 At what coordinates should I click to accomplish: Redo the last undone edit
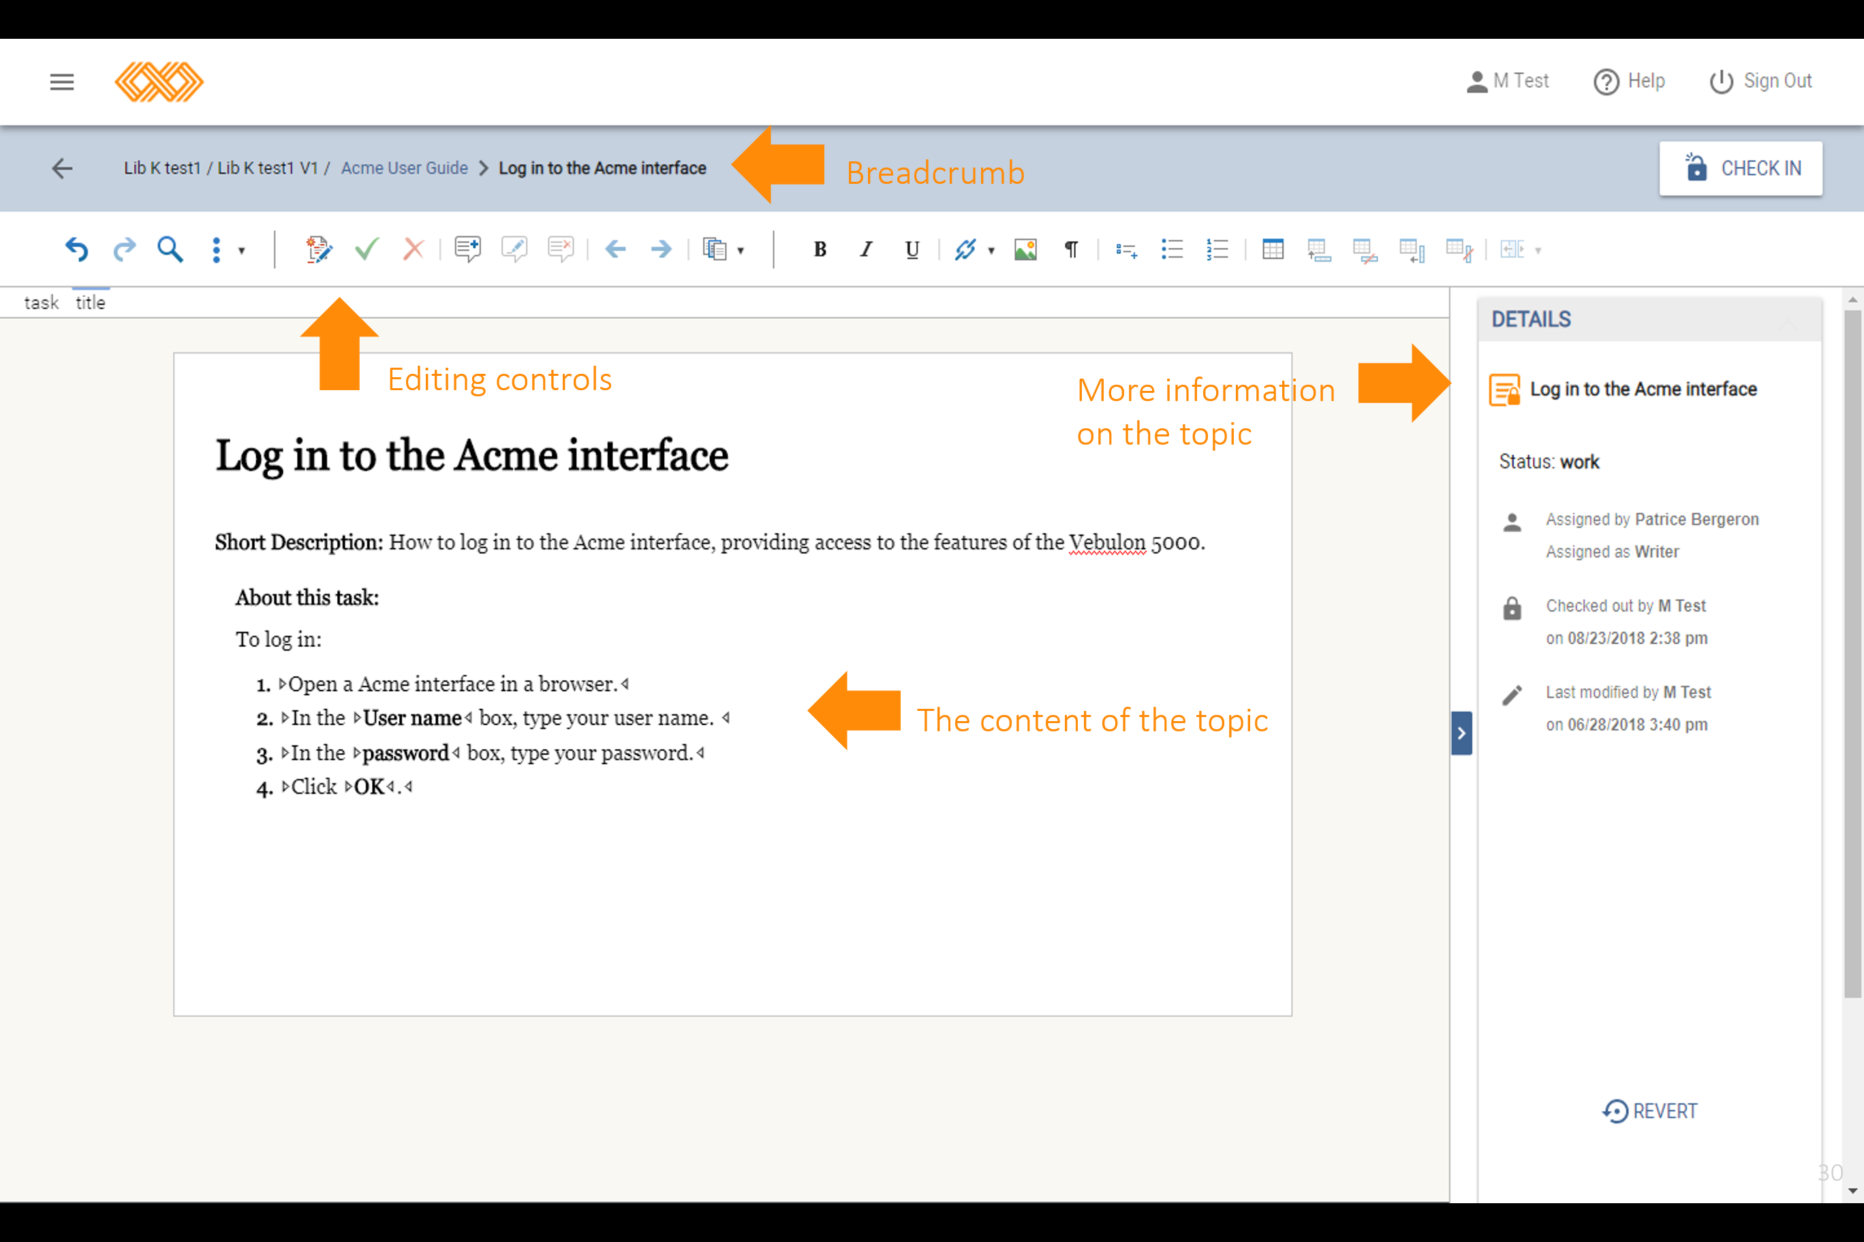[x=125, y=249]
